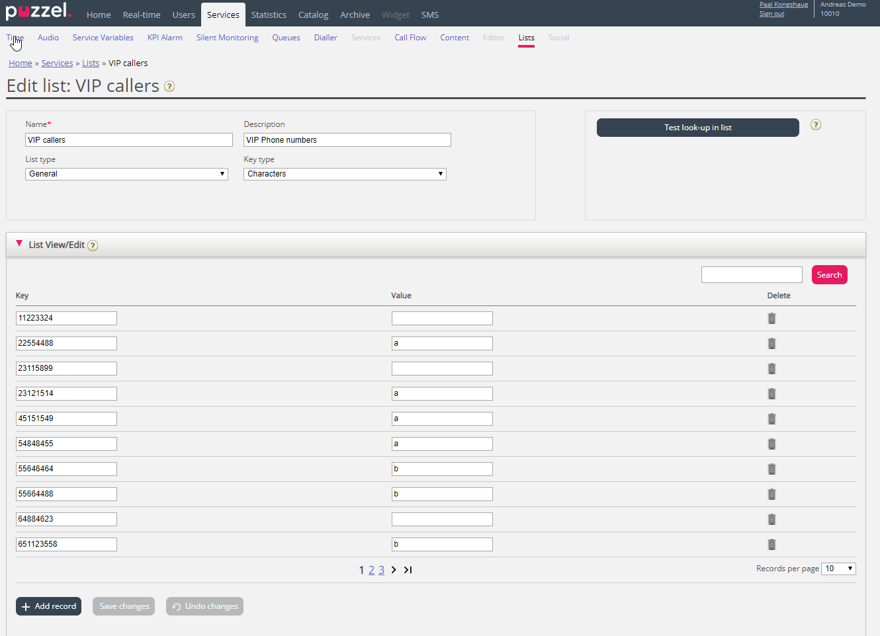The width and height of the screenshot is (880, 636).
Task: Open help icon beside Edit list title
Action: point(169,87)
